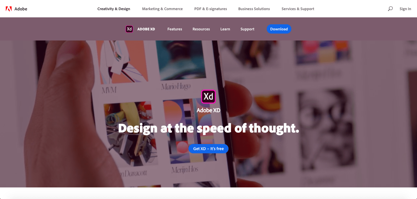Open the Creativity & Design menu
The image size is (417, 199).
114,9
